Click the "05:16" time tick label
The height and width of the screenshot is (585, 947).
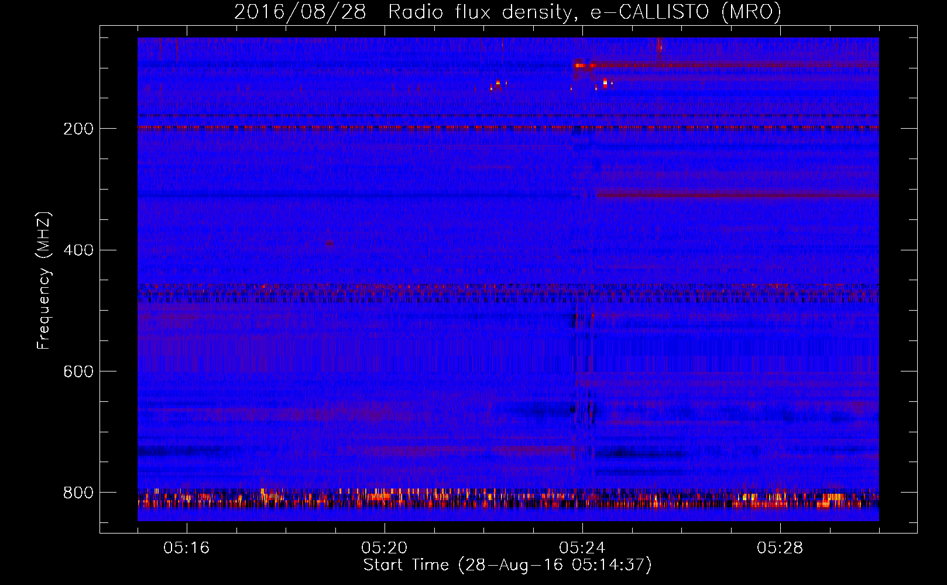click(x=187, y=548)
